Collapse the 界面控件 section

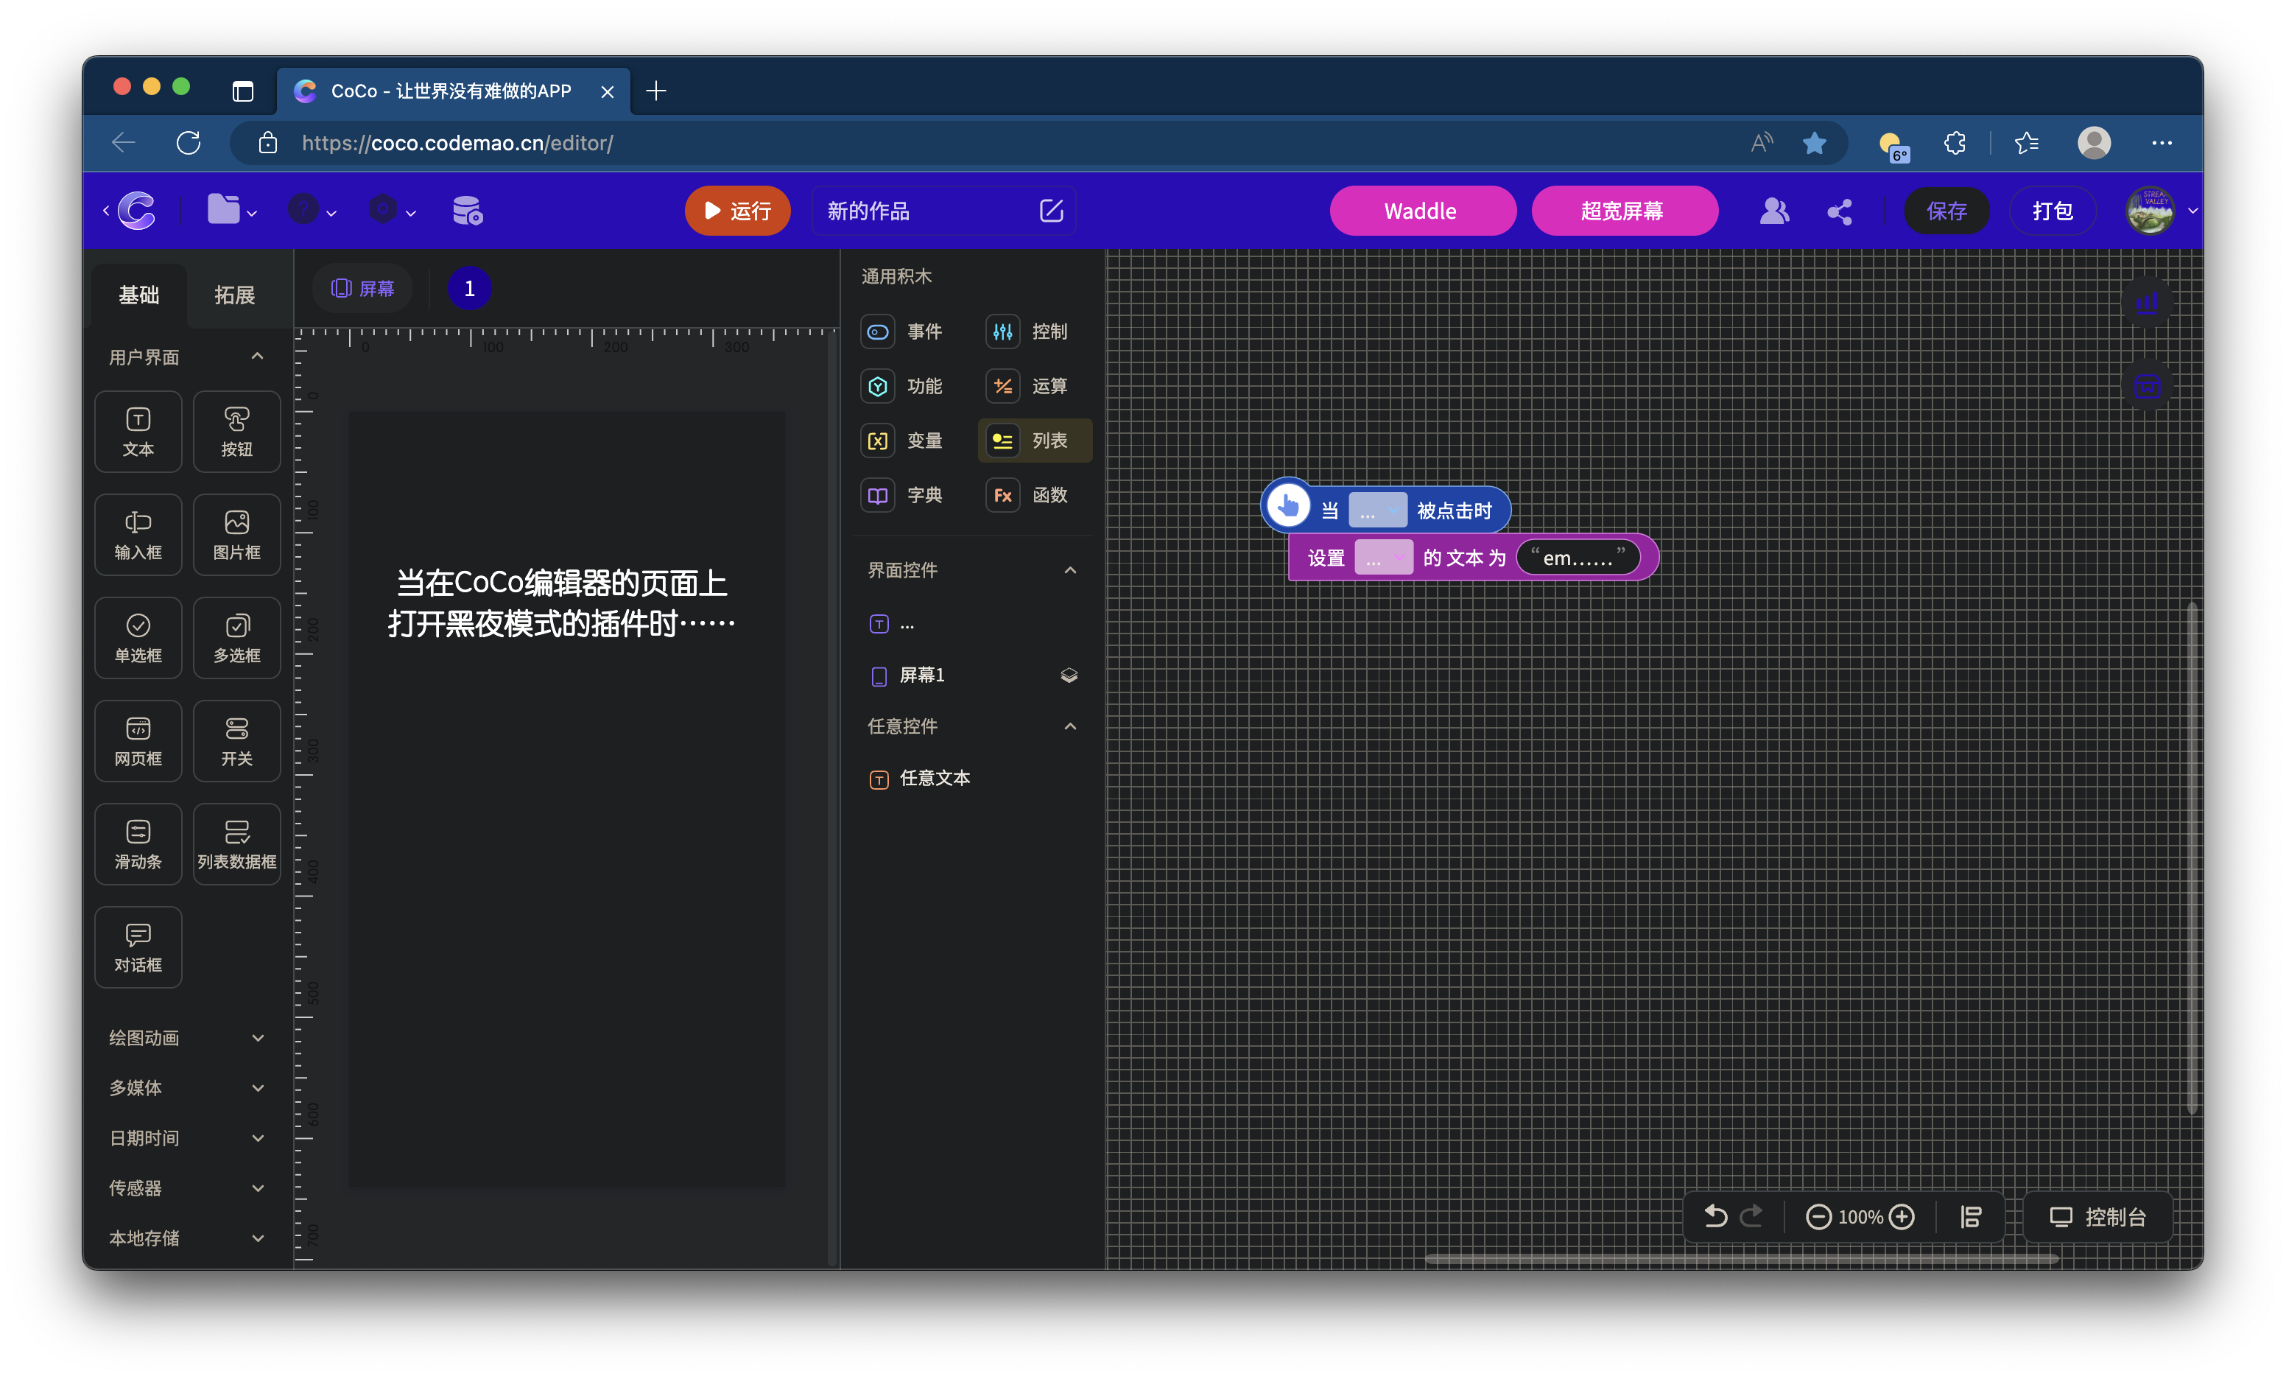(1069, 569)
